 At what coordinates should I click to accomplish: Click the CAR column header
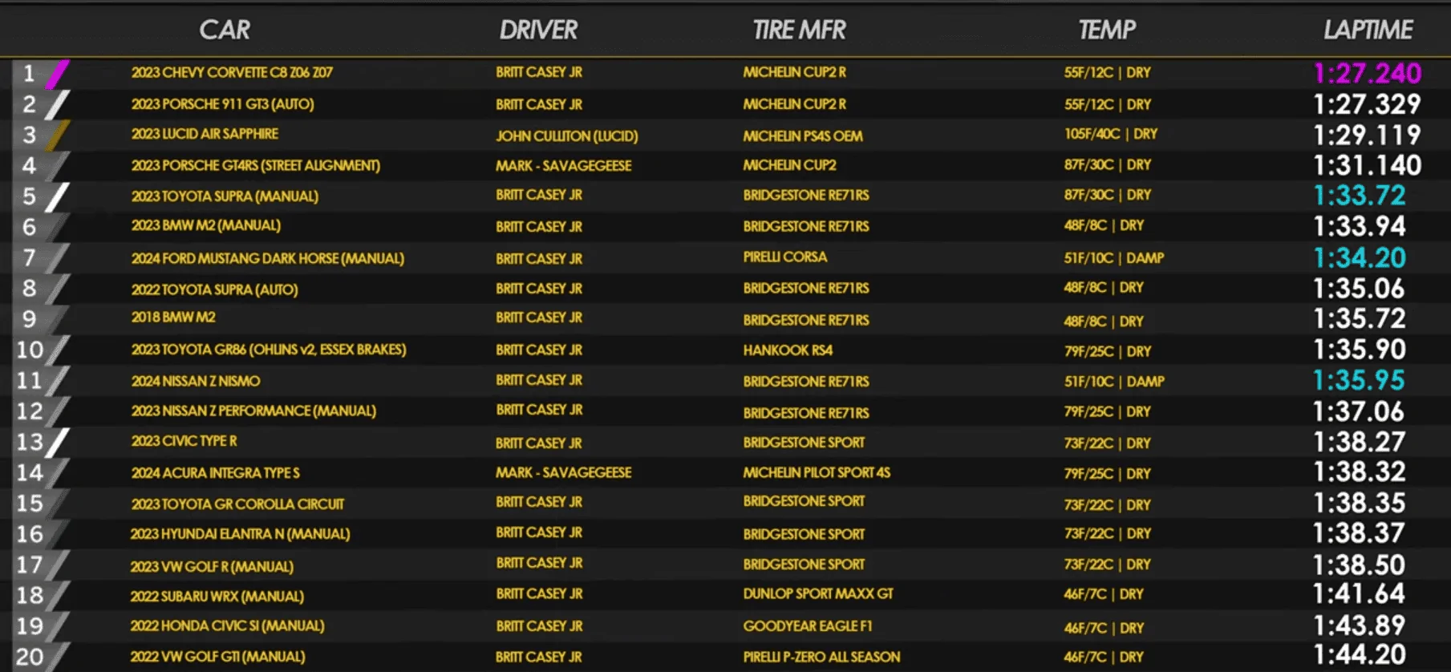(225, 30)
